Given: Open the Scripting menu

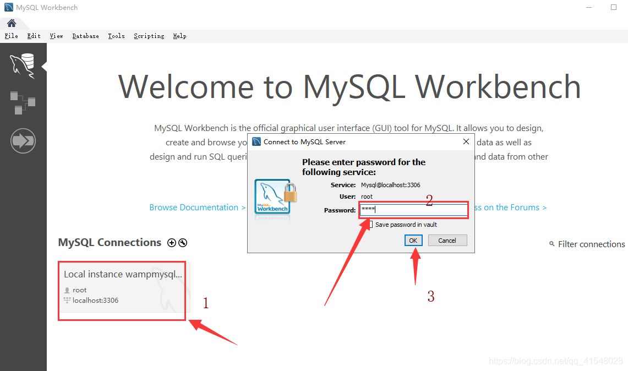Looking at the screenshot, I should 149,36.
